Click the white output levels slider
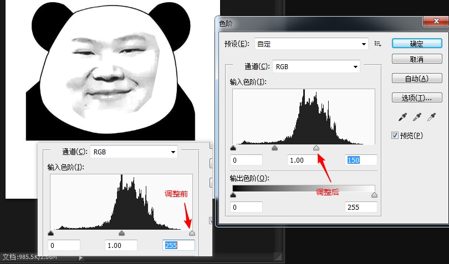Screen dimensions: 449x264 pyautogui.click(x=374, y=195)
